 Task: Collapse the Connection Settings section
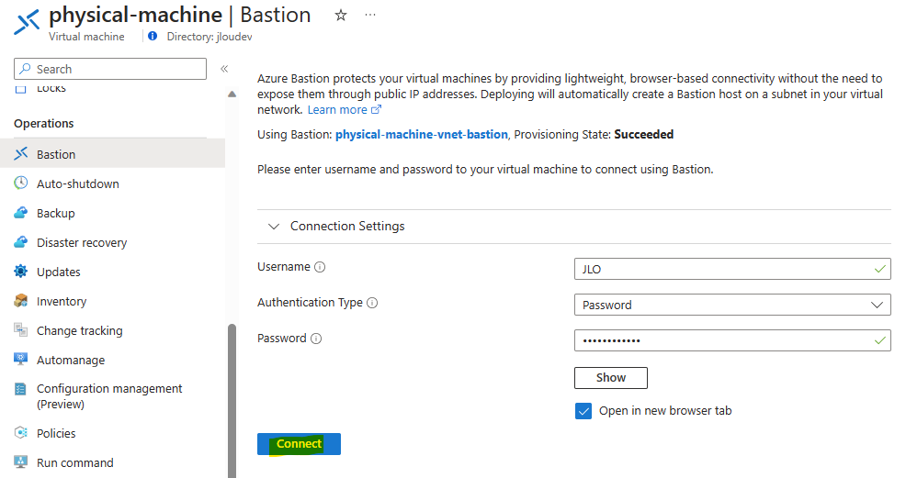tap(274, 227)
